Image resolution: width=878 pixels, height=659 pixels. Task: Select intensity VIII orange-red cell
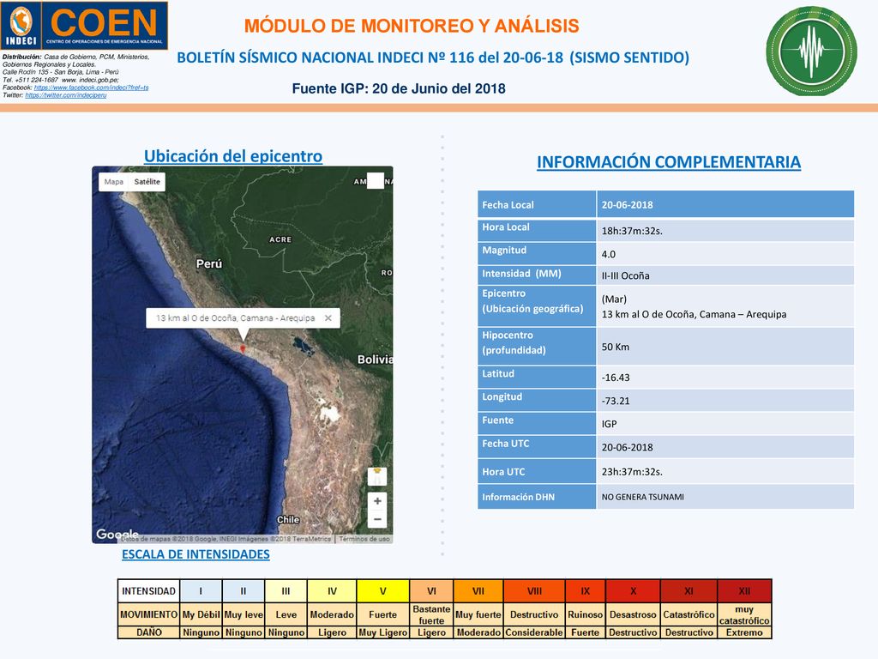click(x=534, y=590)
